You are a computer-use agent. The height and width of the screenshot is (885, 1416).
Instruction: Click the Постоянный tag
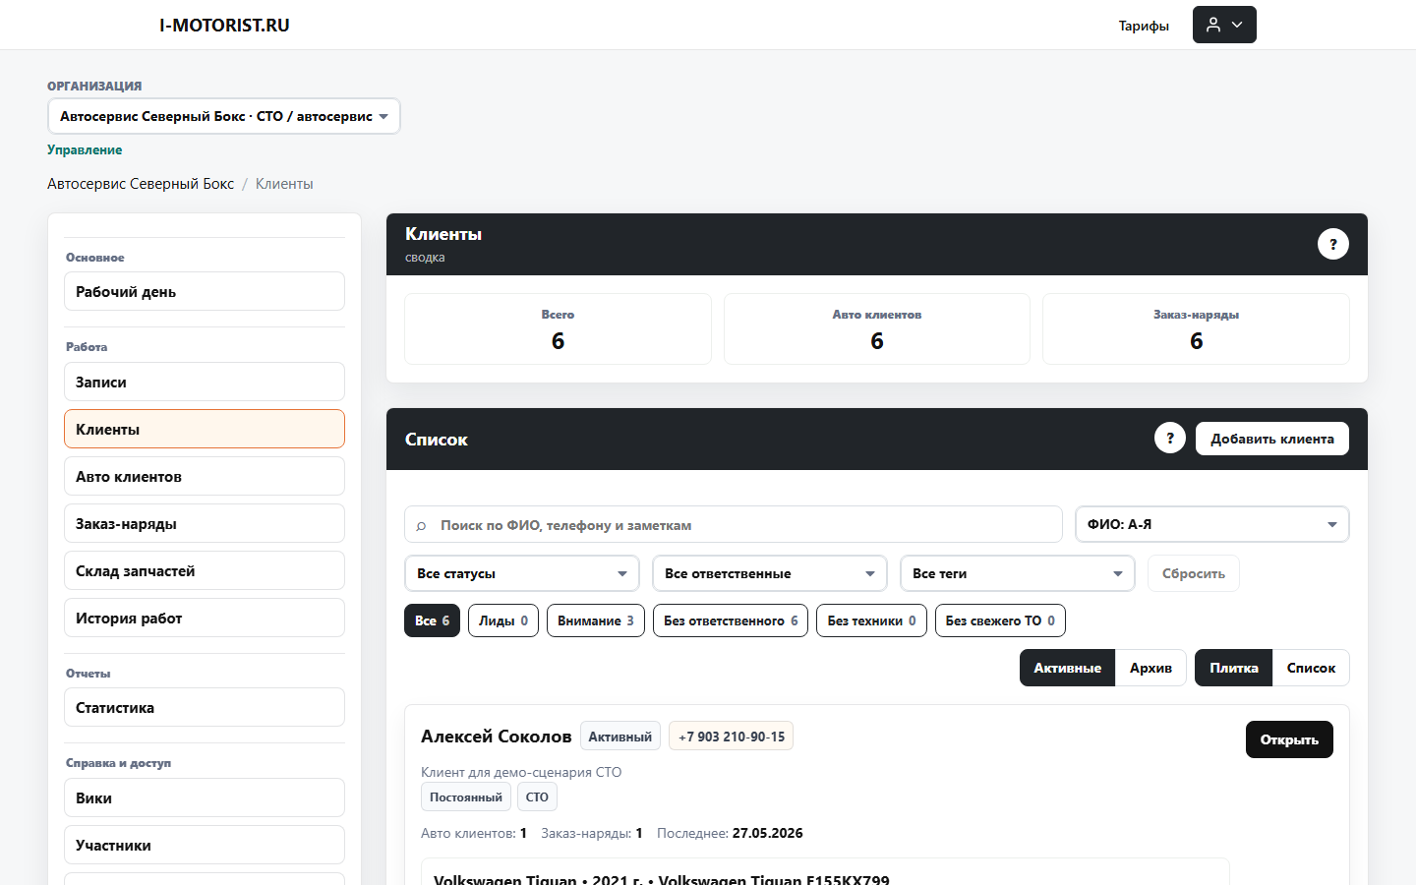click(x=466, y=797)
